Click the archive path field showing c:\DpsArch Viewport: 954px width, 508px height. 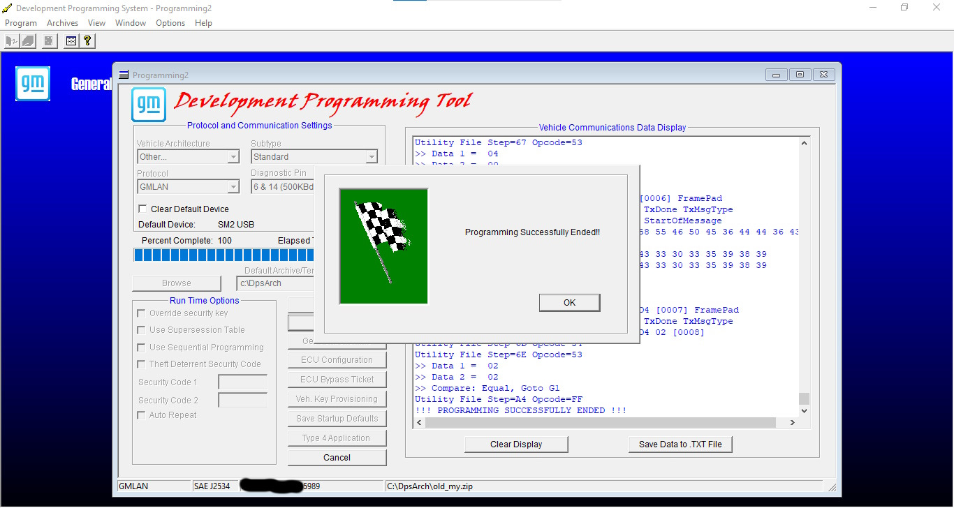coord(276,283)
